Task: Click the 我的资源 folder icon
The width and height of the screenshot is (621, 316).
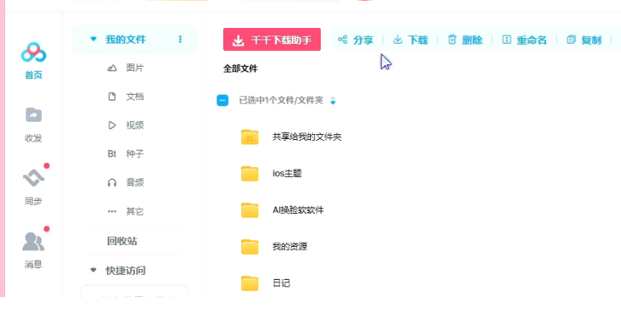Action: [250, 247]
